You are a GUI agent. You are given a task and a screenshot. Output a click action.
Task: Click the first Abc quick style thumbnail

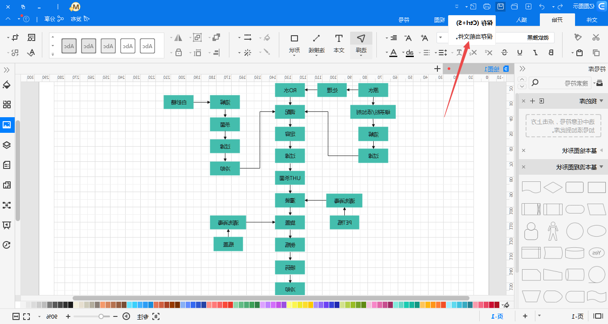pos(147,45)
